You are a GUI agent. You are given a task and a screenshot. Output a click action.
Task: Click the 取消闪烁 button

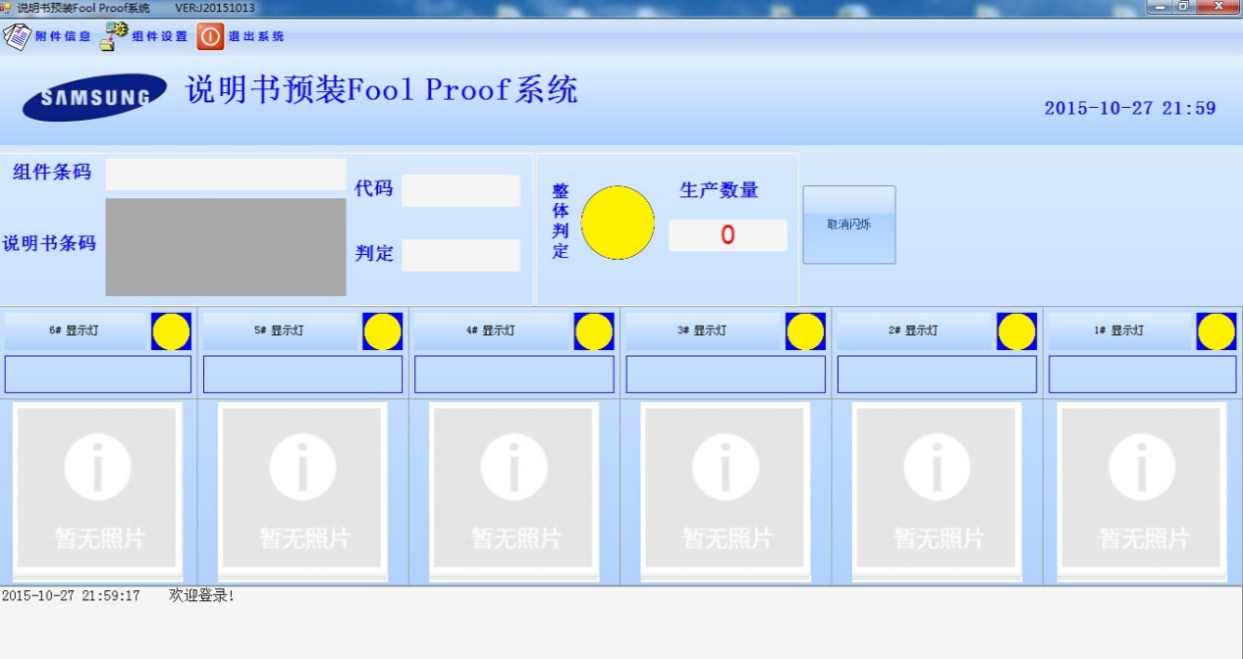[849, 225]
